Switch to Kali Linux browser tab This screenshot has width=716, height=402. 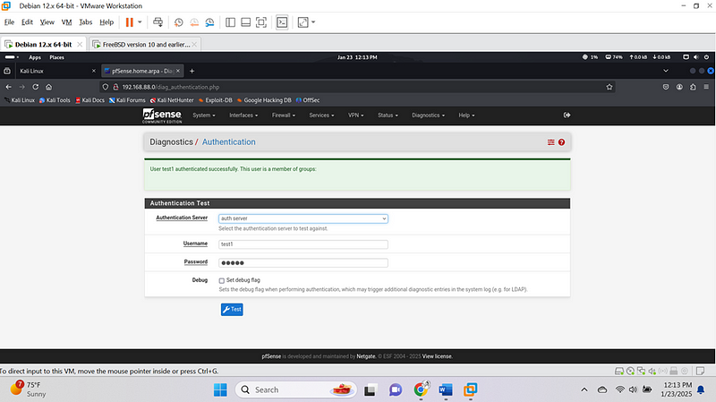[55, 71]
